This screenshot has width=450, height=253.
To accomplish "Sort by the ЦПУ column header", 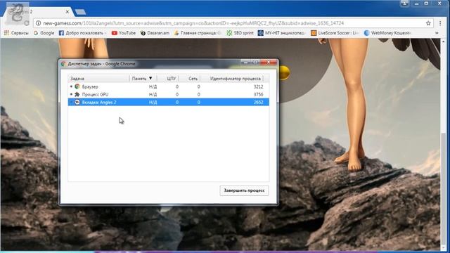I will tap(168, 78).
